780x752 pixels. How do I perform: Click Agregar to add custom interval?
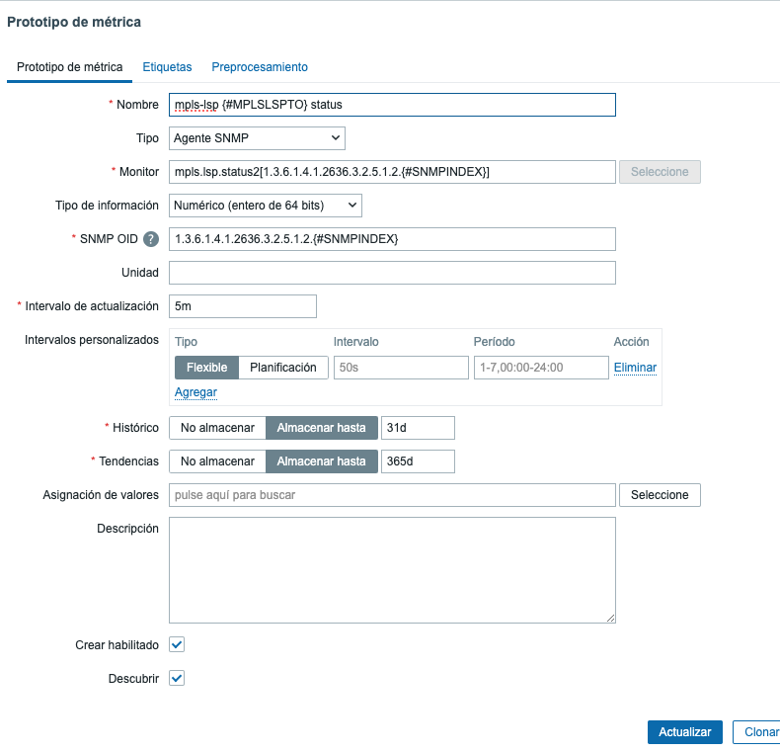[x=195, y=392]
